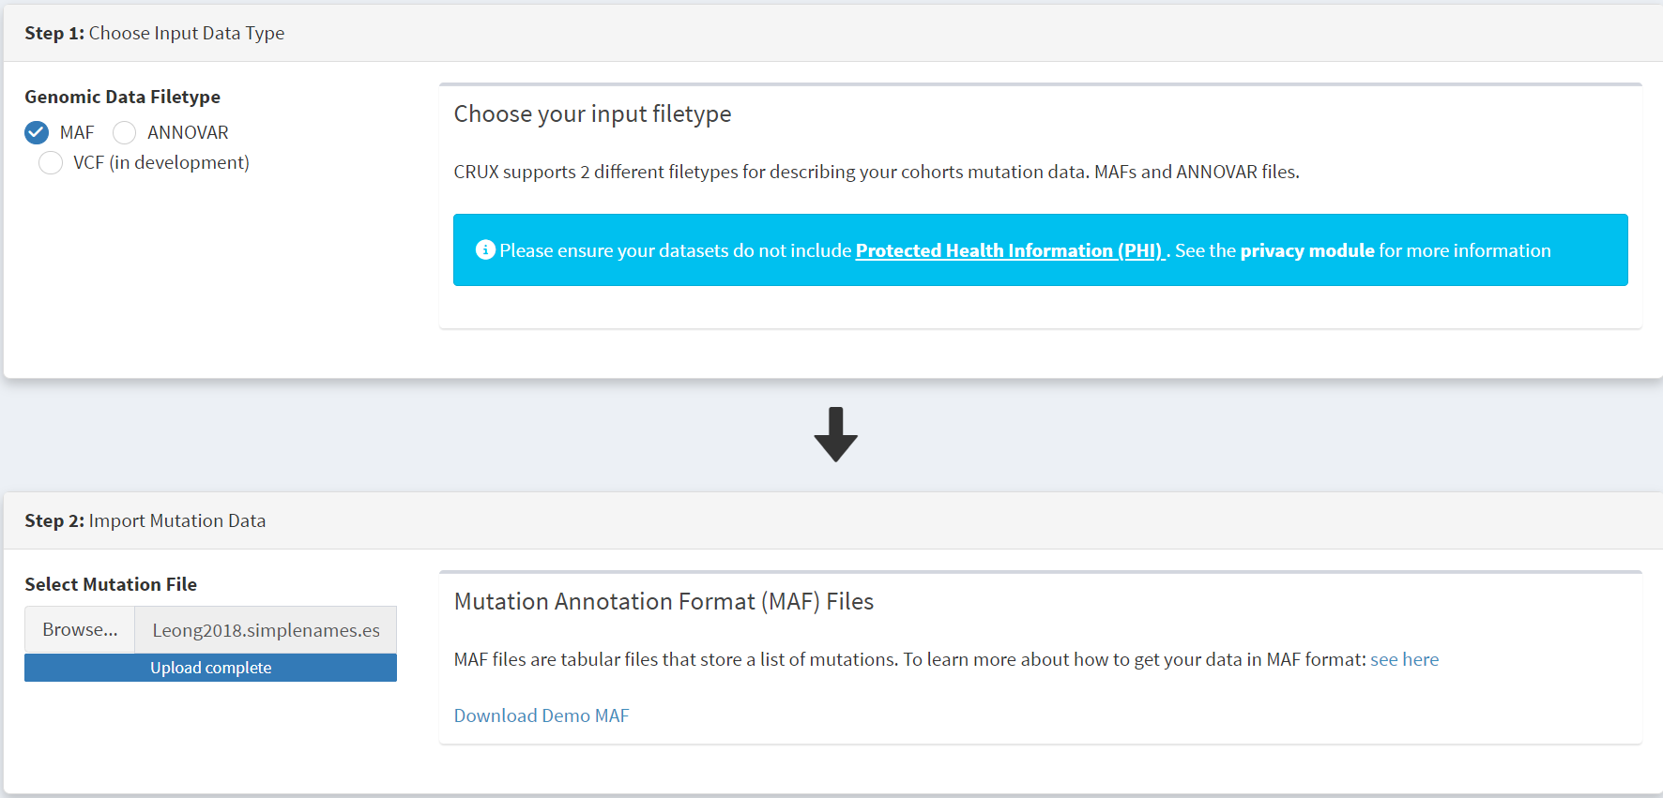The height and width of the screenshot is (798, 1663).
Task: Click the Download Demo MAF link
Action: pos(542,715)
